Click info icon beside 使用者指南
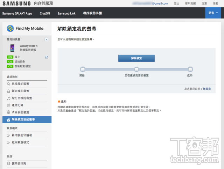Screen dimensions: 224x169 [8, 163]
